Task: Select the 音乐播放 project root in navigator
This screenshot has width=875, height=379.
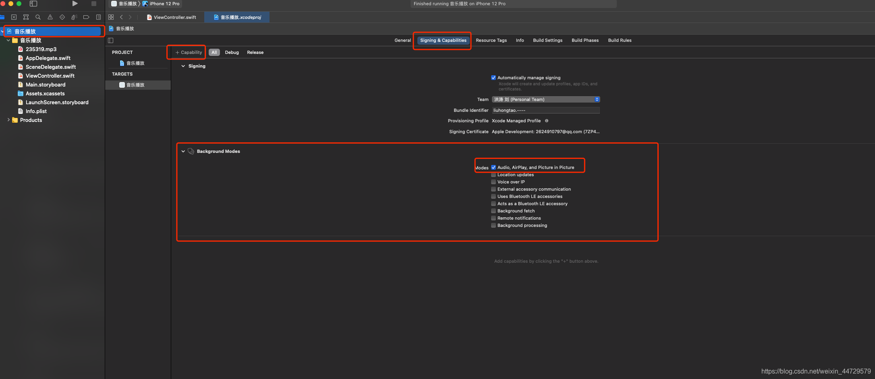Action: (53, 31)
